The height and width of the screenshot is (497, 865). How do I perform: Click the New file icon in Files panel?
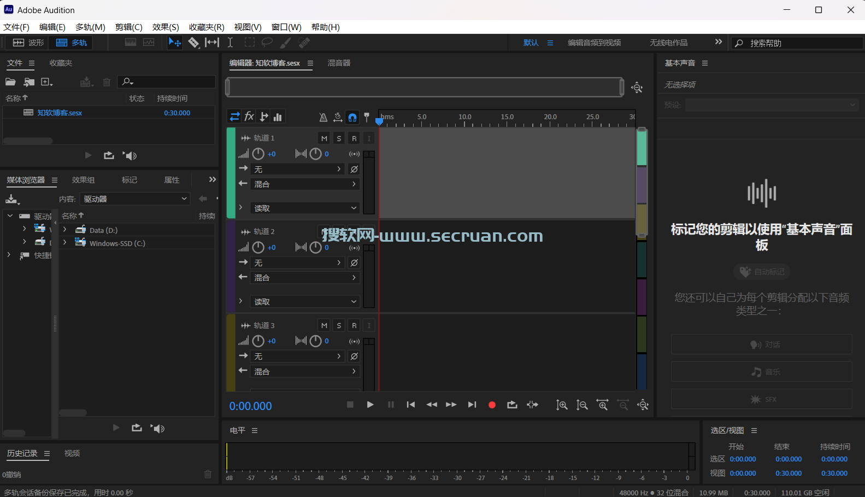[47, 82]
